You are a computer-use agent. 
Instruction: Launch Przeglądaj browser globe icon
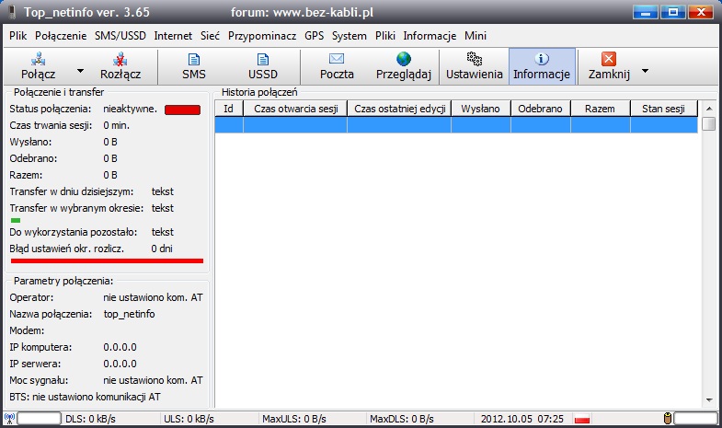click(x=403, y=59)
